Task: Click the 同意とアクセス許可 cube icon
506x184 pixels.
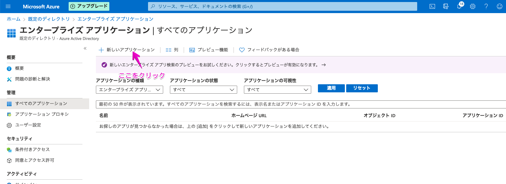Action: pyautogui.click(x=9, y=160)
